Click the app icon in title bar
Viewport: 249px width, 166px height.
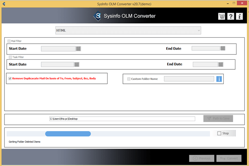click(4, 4)
